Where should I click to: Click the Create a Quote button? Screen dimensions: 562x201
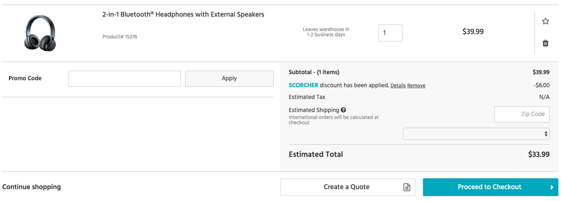point(347,187)
